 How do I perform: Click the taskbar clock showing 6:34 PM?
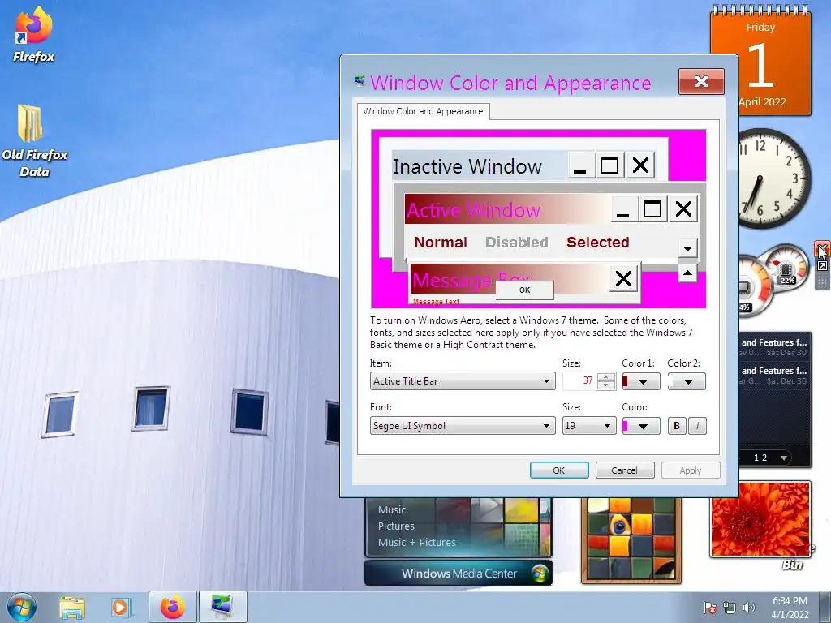click(x=790, y=607)
